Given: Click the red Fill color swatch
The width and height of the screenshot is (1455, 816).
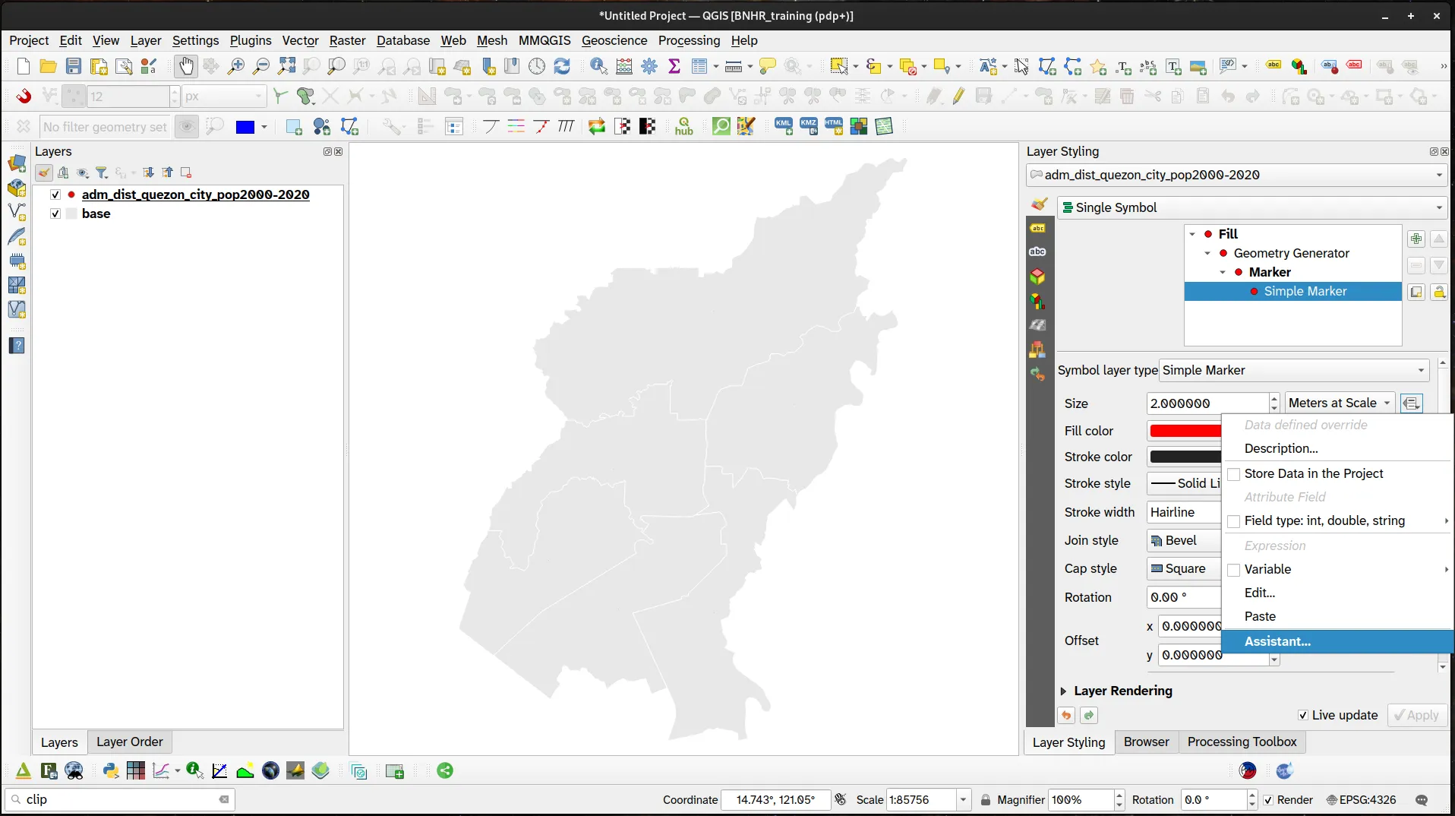Looking at the screenshot, I should pos(1185,432).
